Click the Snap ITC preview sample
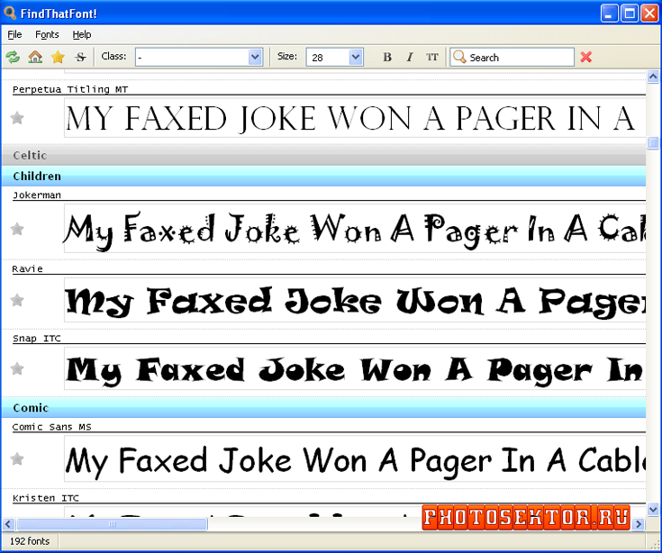The width and height of the screenshot is (662, 553). tap(355, 368)
